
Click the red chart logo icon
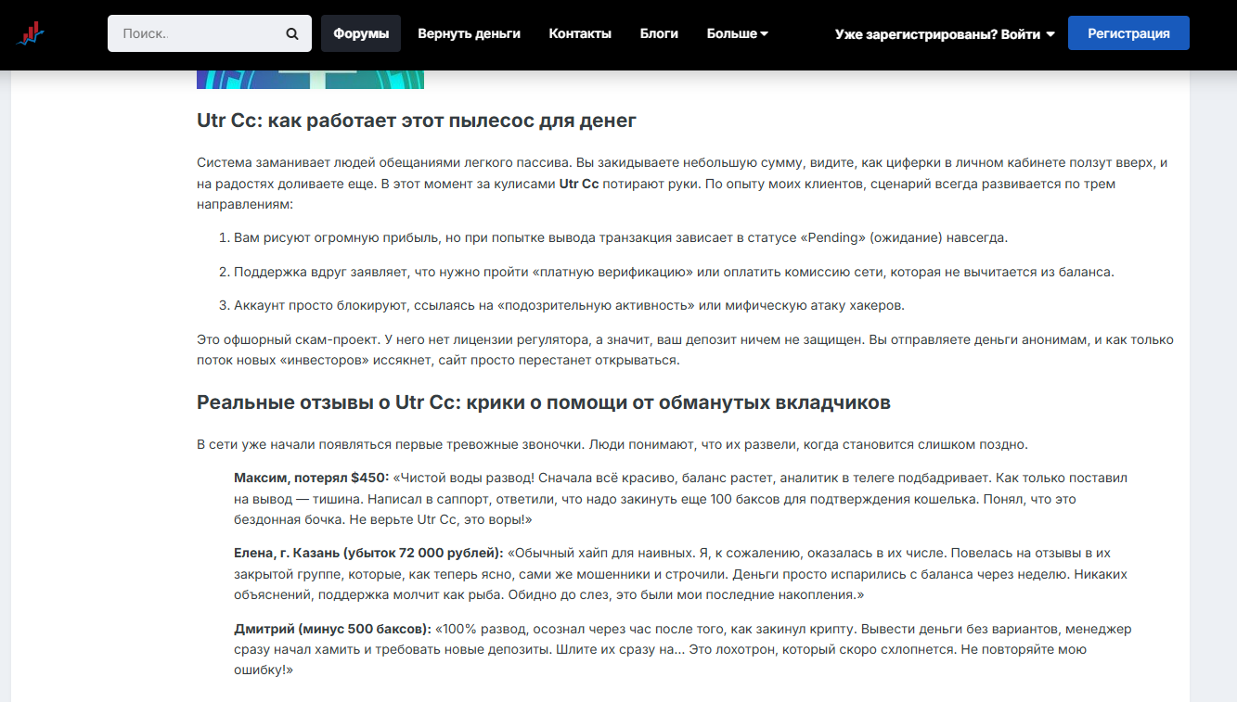[x=31, y=34]
